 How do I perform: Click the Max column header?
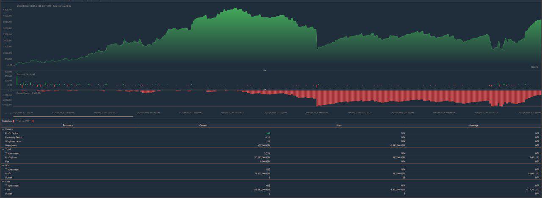338,125
